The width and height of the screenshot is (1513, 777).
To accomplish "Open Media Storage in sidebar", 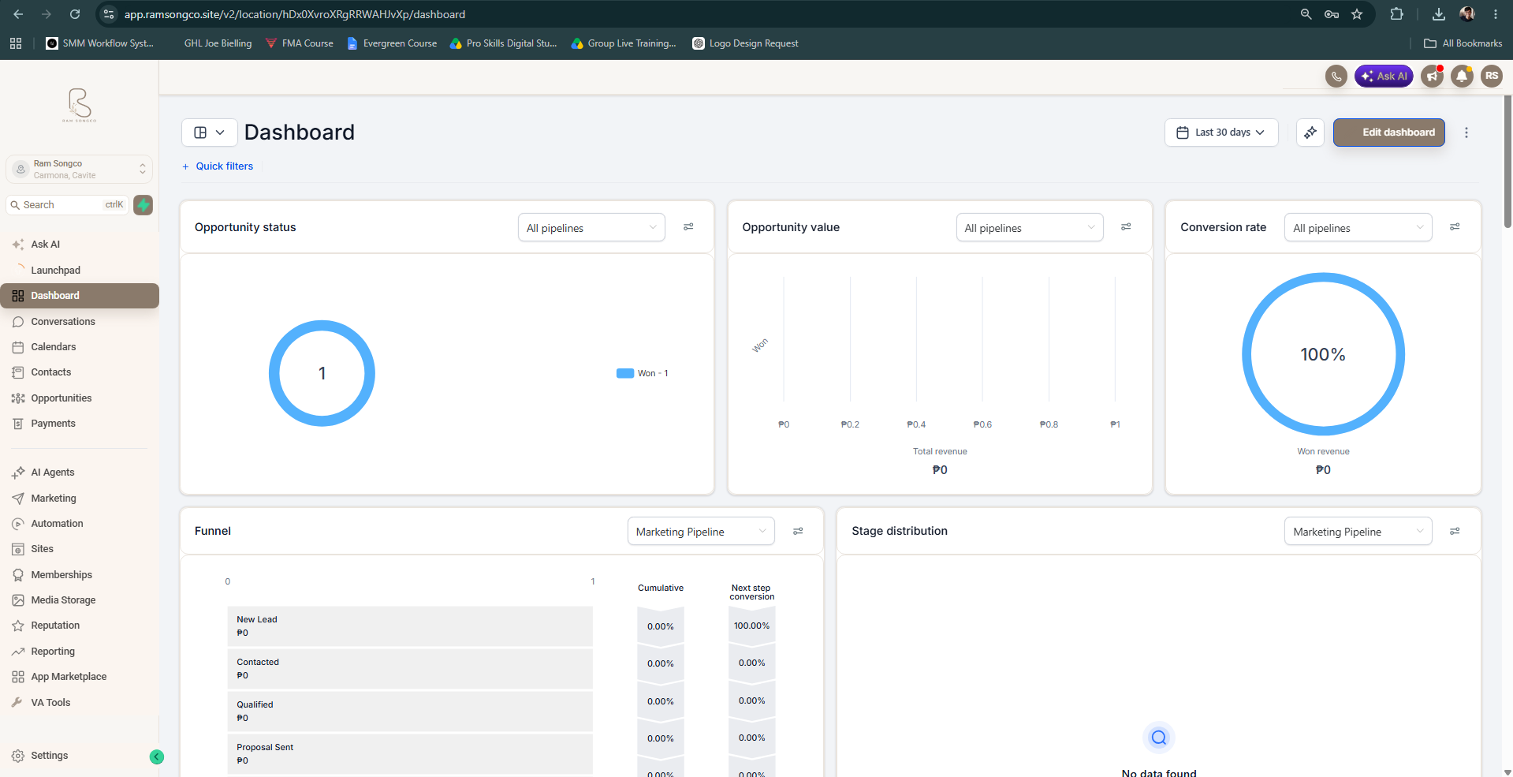I will pyautogui.click(x=79, y=600).
